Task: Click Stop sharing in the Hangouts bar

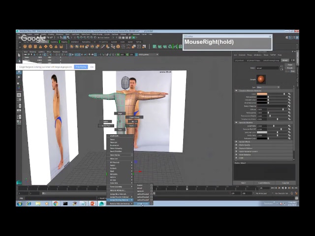Action: pos(81,67)
